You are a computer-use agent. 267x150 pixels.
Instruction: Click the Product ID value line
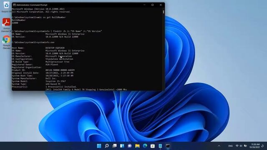coord(60,70)
